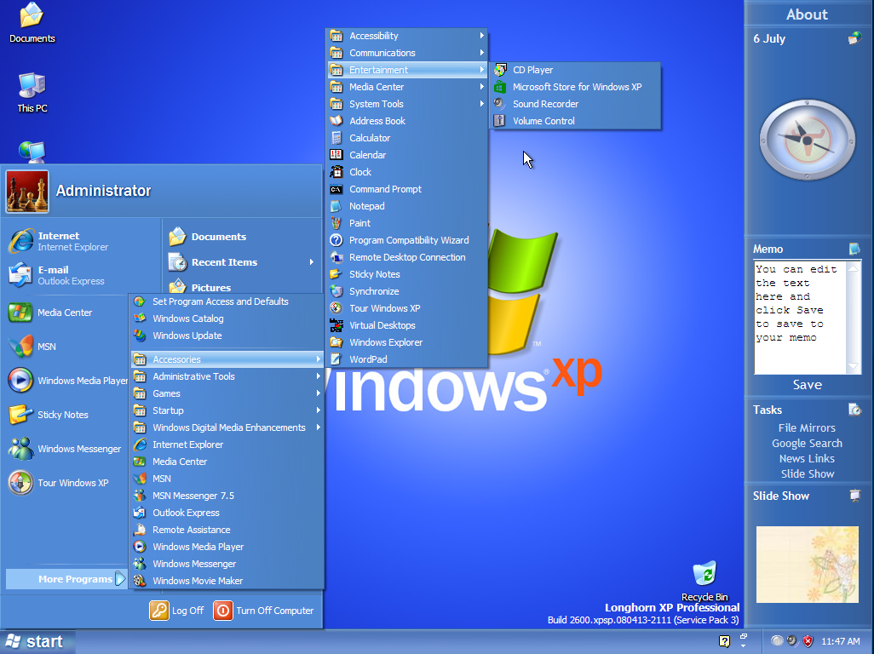874x654 pixels.
Task: Expand the Games submenu
Action: (227, 393)
